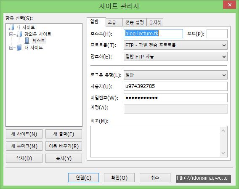
Task: Click the 이름 바꾸기(R) button
Action: [x=64, y=146]
